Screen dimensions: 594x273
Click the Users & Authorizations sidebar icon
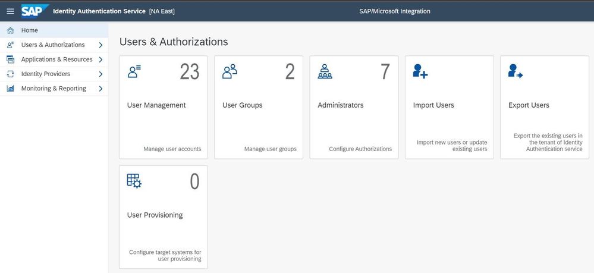pos(10,45)
